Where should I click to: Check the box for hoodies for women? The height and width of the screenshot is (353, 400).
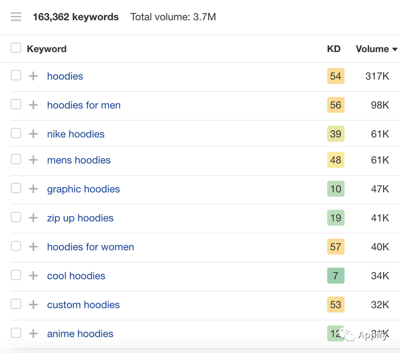(16, 246)
